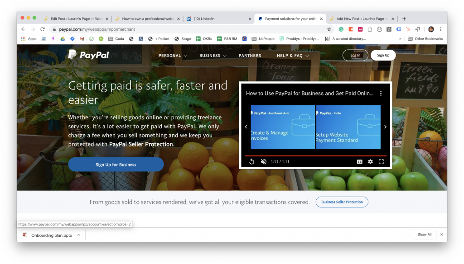
Task: Click the Chrome profile avatar
Action: (431, 29)
